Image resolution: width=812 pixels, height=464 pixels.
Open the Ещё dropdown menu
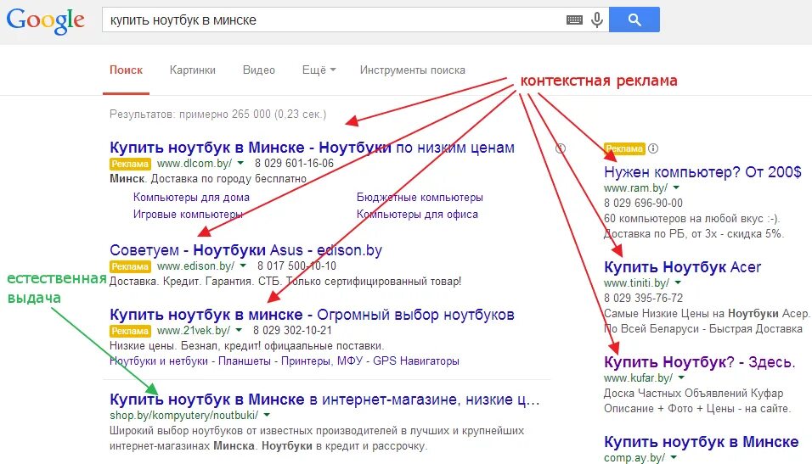(319, 70)
